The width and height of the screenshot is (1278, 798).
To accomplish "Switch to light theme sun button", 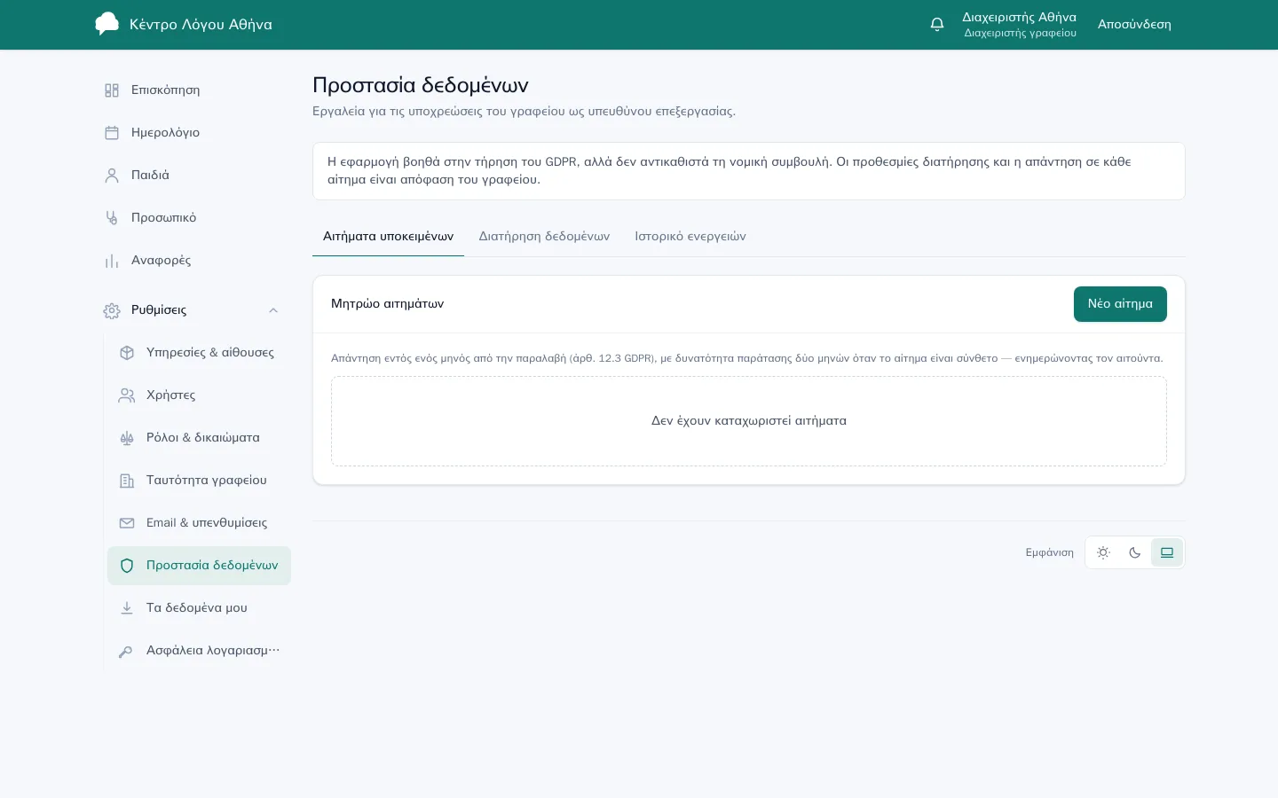I will coord(1103,552).
